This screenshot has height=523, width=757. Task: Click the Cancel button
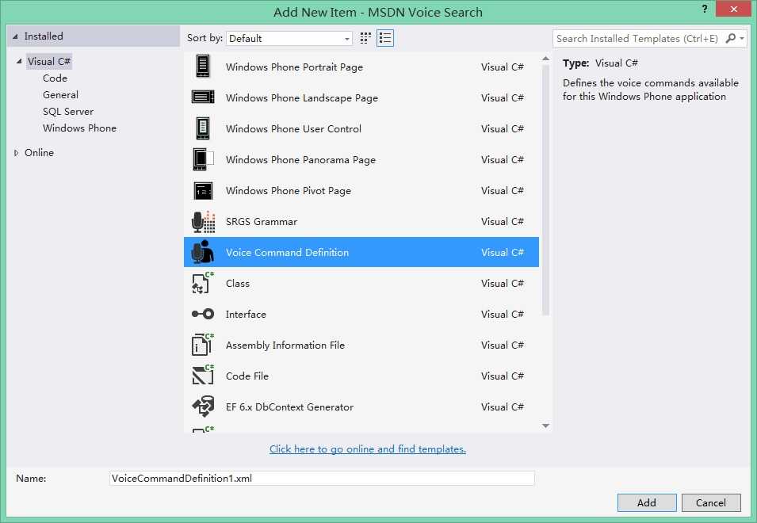click(711, 502)
